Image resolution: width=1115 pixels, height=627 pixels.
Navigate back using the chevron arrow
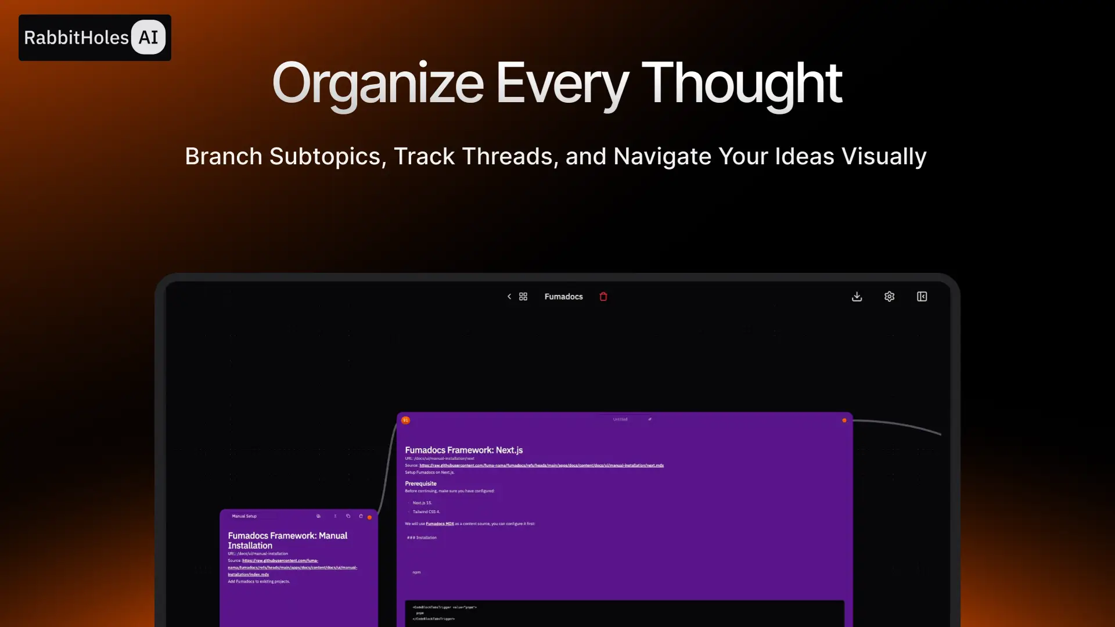pos(509,296)
